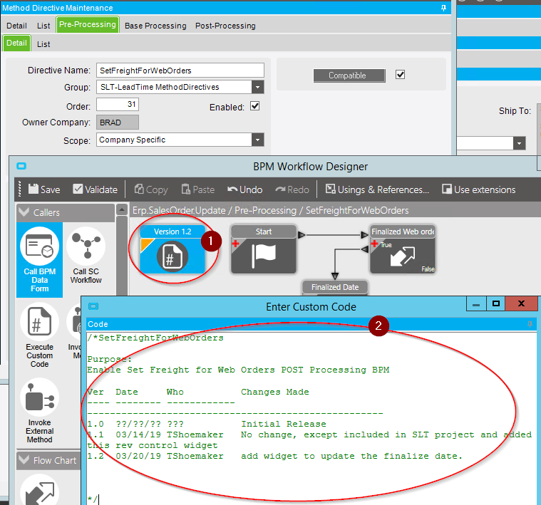Select the Start flag node

(x=264, y=250)
